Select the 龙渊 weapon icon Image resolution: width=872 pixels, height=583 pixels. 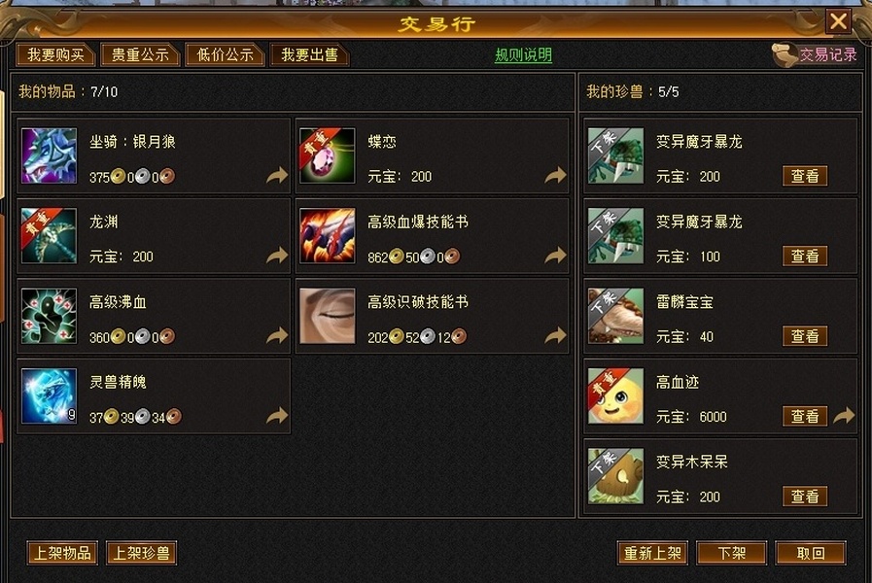49,236
